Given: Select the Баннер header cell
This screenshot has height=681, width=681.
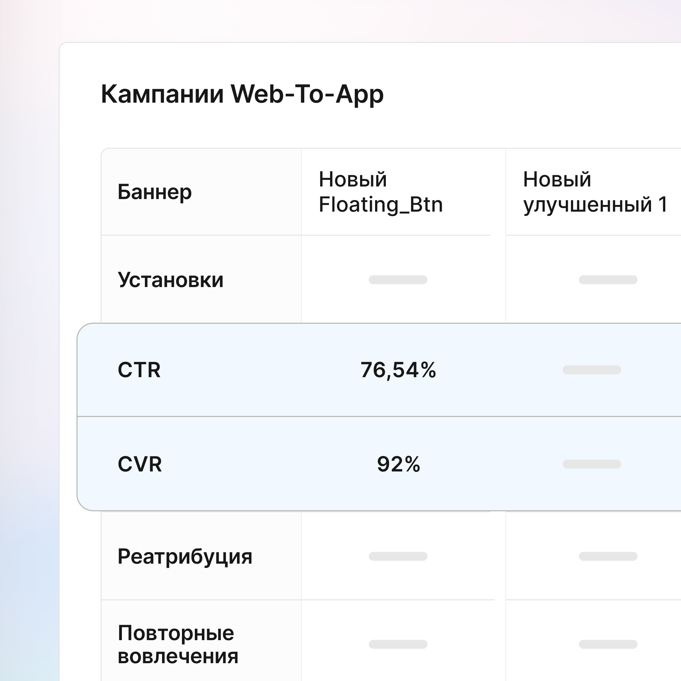Looking at the screenshot, I should [154, 192].
